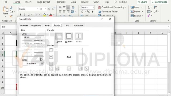
Task: Click the Sort & Filter icon
Action: [155, 7]
